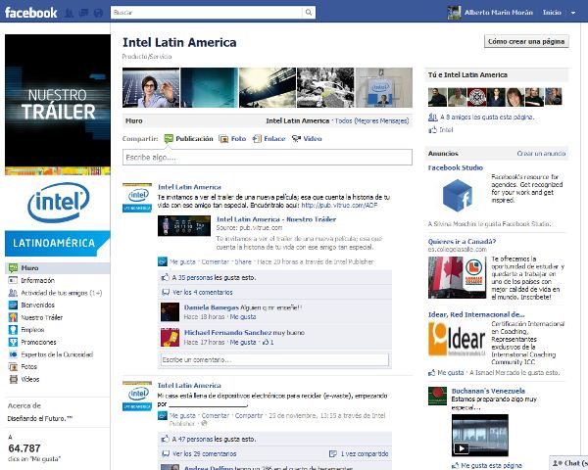Click the Escribe un comentario field
The height and width of the screenshot is (470, 588).
point(274,359)
